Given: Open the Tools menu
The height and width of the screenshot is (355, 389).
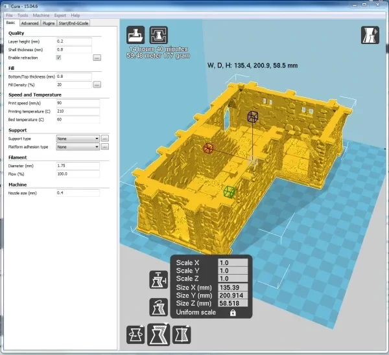Looking at the screenshot, I should coord(23,16).
